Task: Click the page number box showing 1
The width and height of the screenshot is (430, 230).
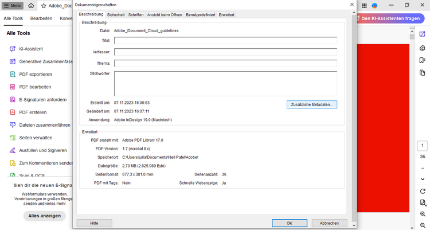Action: pos(423,146)
